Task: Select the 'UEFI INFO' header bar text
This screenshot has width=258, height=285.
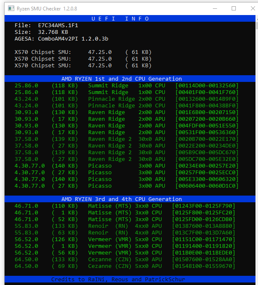Action: pos(120,19)
